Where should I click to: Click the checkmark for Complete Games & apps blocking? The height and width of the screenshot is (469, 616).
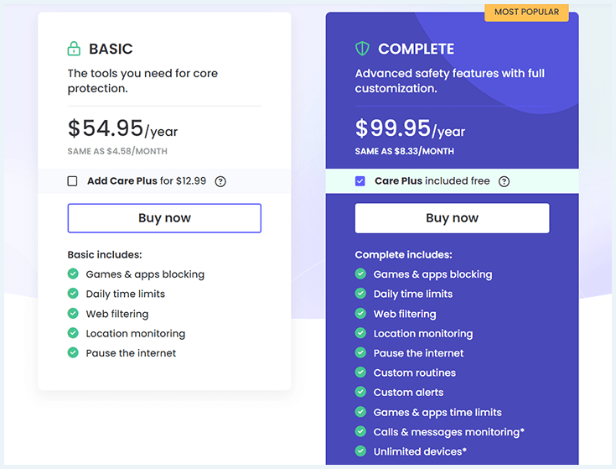pyautogui.click(x=360, y=274)
